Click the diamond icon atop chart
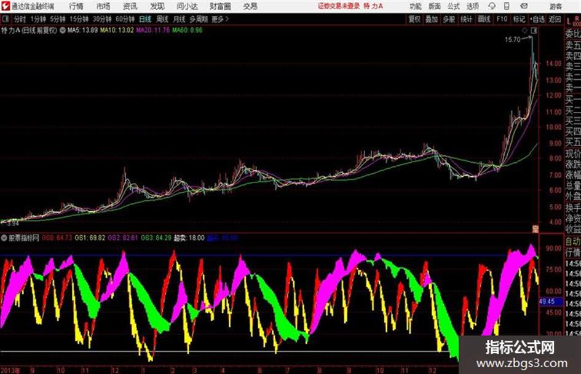 pos(524,31)
